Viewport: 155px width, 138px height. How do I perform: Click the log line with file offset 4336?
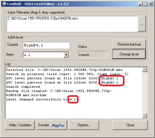62,82
